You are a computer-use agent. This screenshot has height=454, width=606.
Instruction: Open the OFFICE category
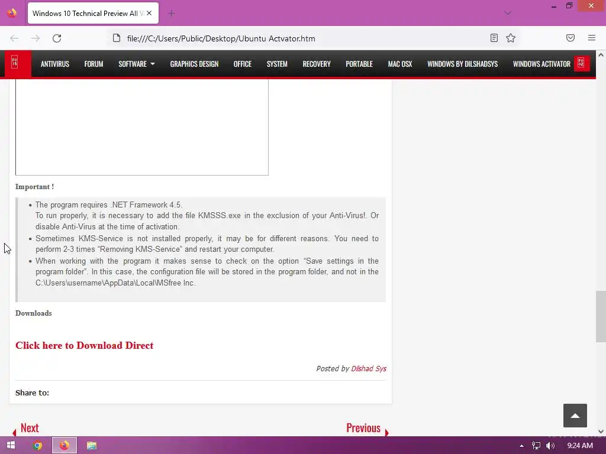pyautogui.click(x=243, y=64)
